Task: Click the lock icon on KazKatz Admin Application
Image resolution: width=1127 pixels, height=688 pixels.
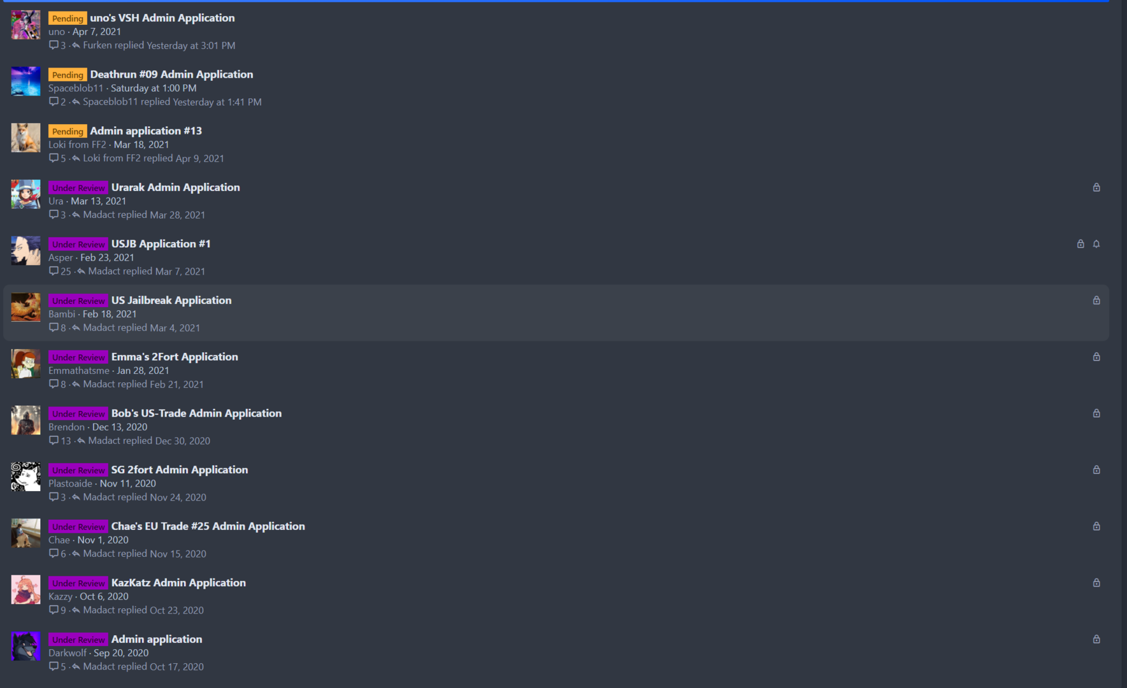Action: (1096, 583)
